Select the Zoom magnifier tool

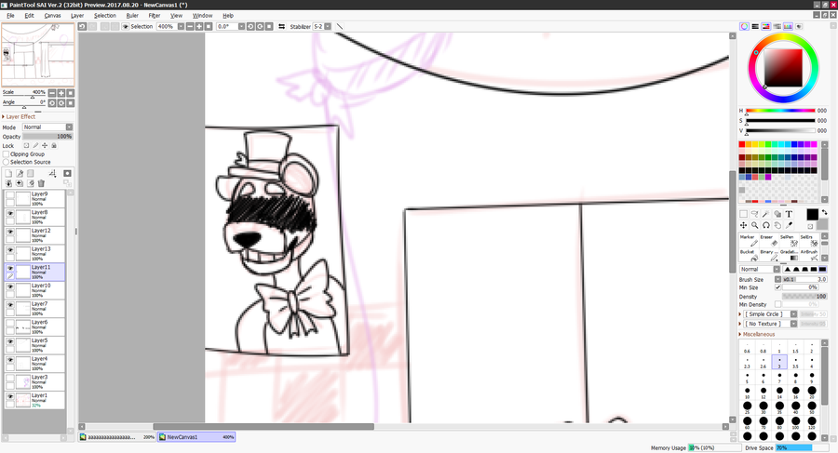click(x=754, y=225)
